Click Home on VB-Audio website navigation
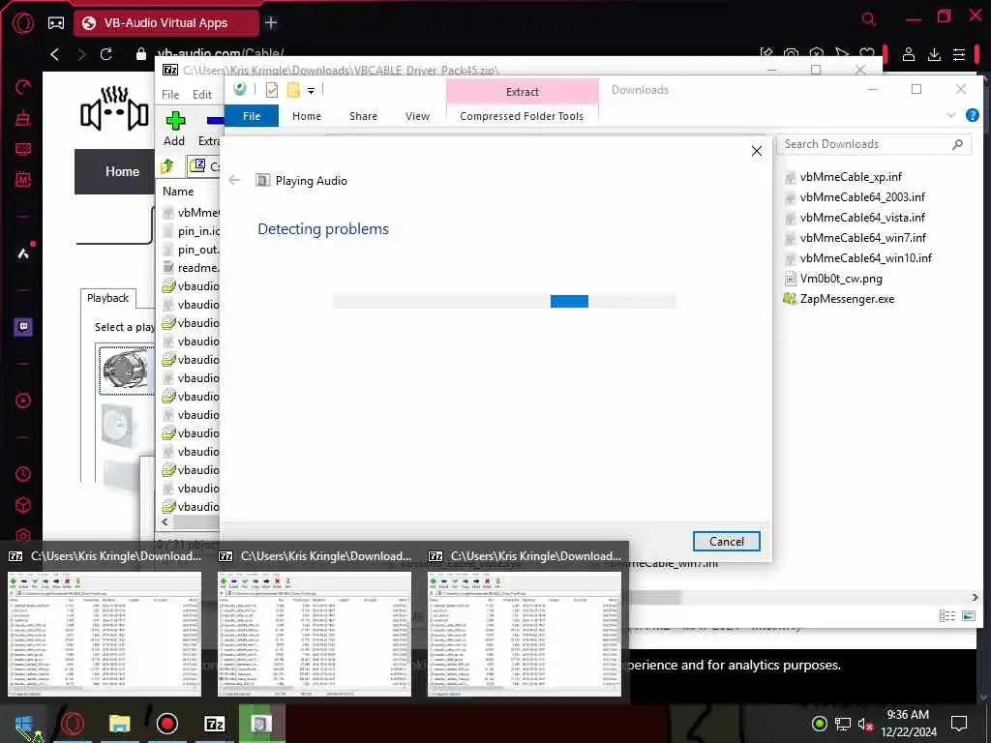 [123, 171]
